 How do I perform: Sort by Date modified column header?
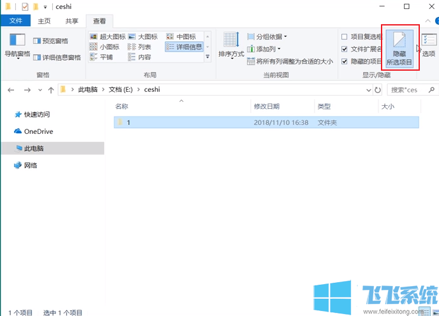click(x=283, y=106)
